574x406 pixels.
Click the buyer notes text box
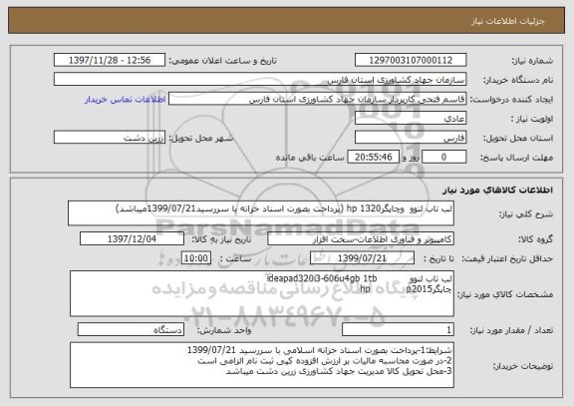tap(262, 365)
